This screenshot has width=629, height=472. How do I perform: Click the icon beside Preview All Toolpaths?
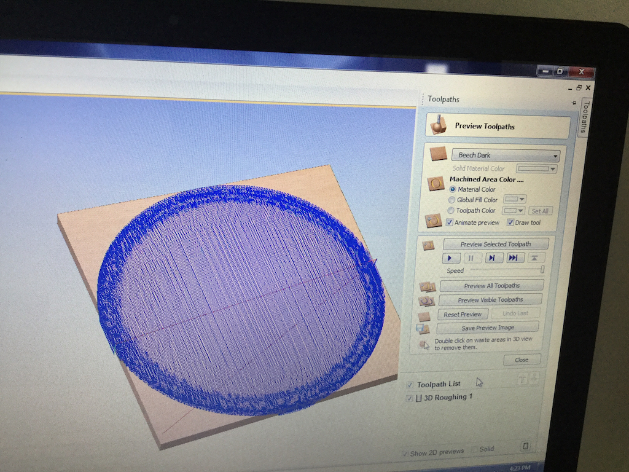tap(428, 286)
